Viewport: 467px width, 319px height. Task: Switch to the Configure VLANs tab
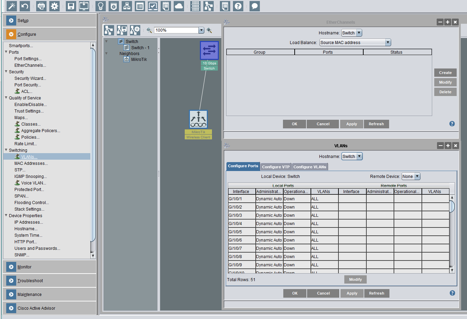pos(309,167)
